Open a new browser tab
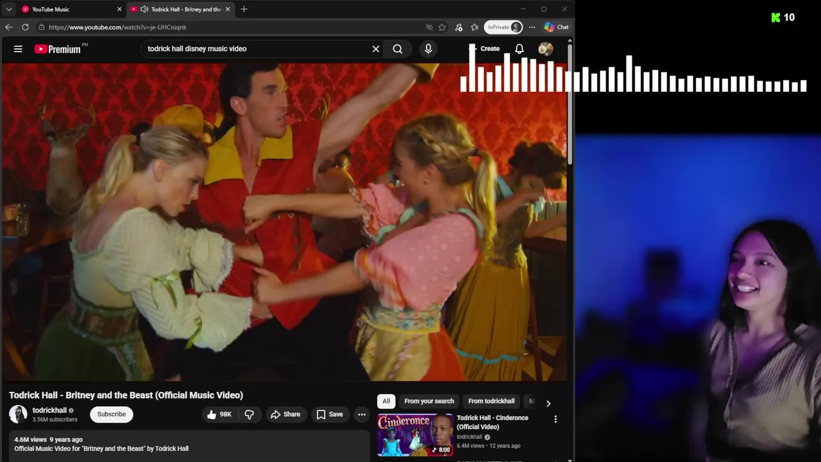This screenshot has height=462, width=821. pos(244,9)
